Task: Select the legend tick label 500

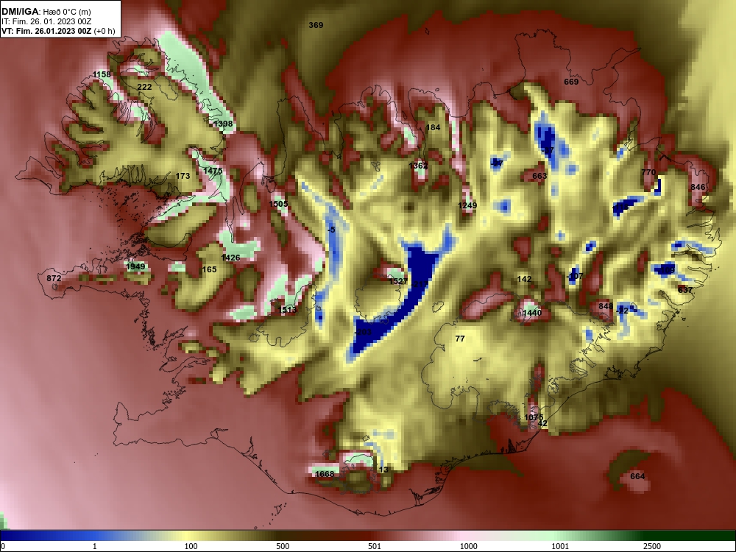Action: 283,546
